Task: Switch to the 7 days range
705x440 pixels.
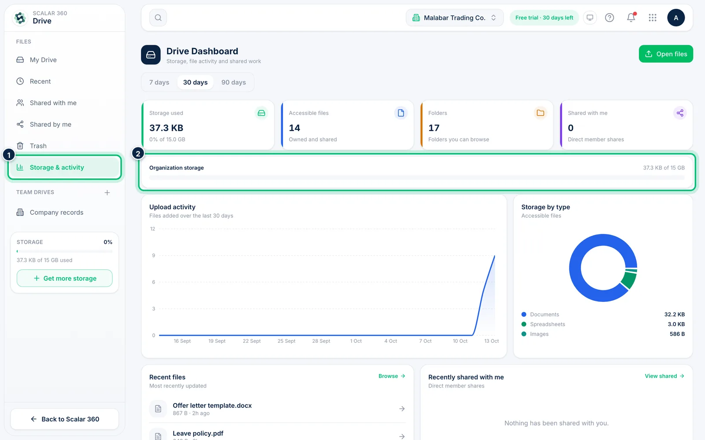Action: click(x=159, y=82)
